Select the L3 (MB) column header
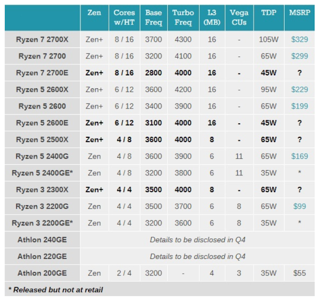The height and width of the screenshot is (300, 319). (x=212, y=17)
